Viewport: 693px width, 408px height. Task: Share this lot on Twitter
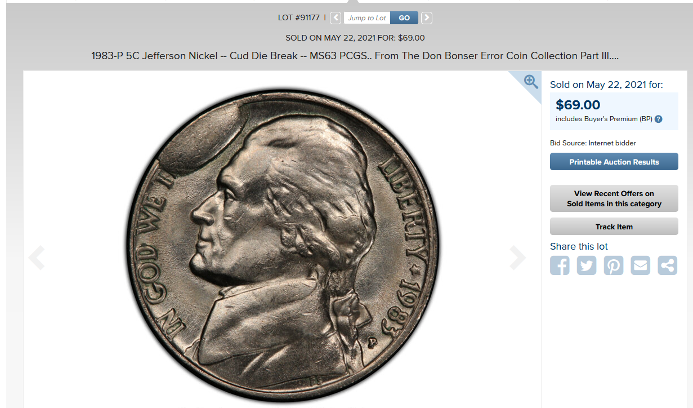point(587,265)
